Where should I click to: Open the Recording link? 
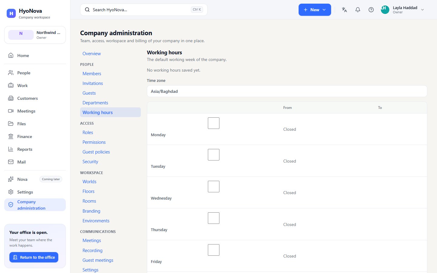pyautogui.click(x=93, y=251)
